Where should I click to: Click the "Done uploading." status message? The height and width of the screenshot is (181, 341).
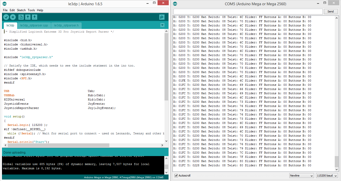(x=15, y=152)
